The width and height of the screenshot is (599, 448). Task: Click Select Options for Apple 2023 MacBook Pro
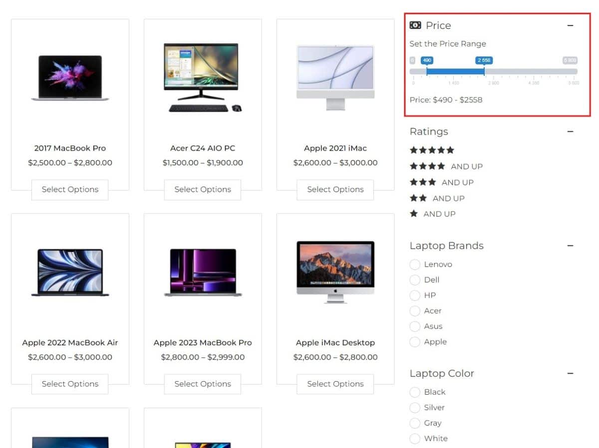click(x=203, y=384)
